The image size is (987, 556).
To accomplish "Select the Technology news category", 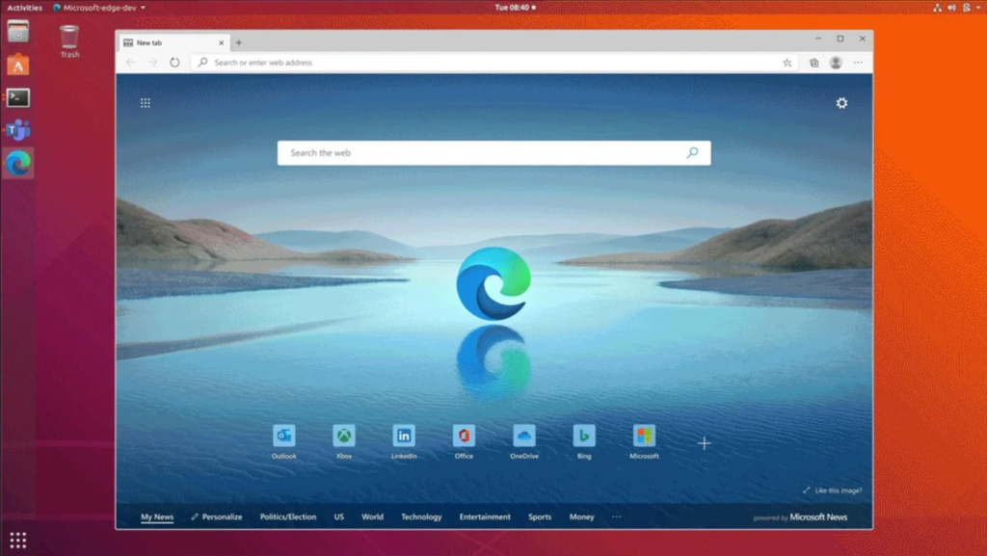I will pyautogui.click(x=421, y=516).
